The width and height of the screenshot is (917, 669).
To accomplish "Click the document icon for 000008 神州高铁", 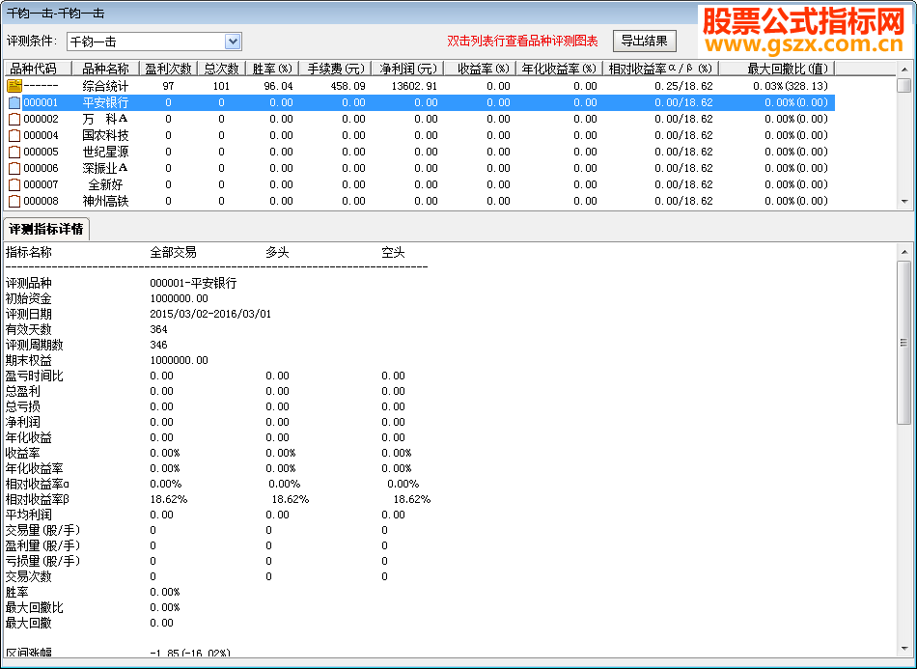I will 14,201.
